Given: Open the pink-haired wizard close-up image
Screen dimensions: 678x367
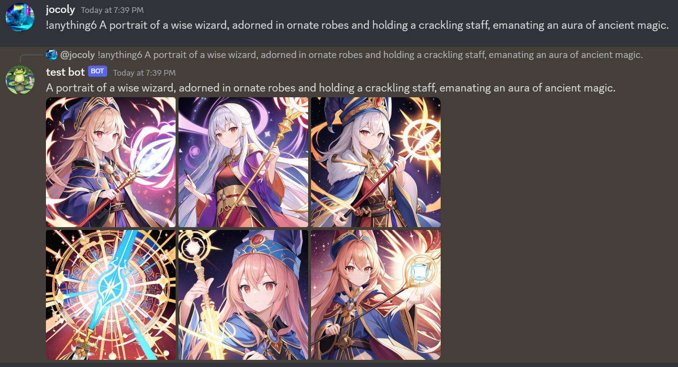Looking at the screenshot, I should click(243, 295).
